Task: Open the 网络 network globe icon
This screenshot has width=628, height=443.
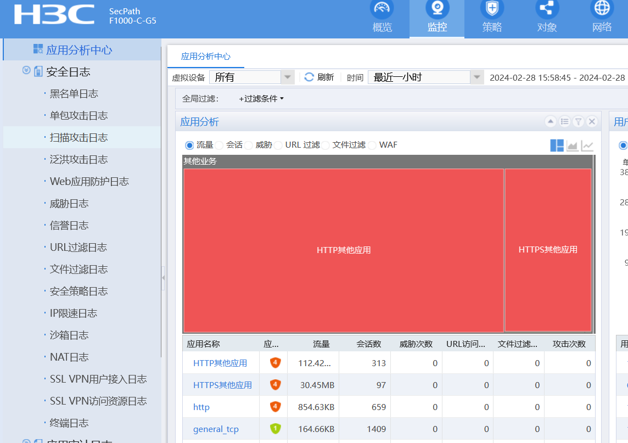Action: point(602,9)
